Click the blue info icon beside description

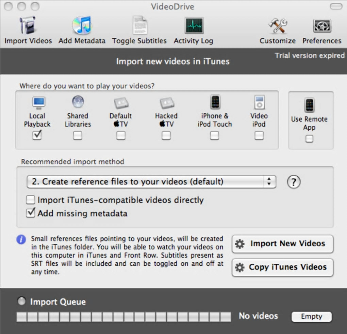point(21,240)
